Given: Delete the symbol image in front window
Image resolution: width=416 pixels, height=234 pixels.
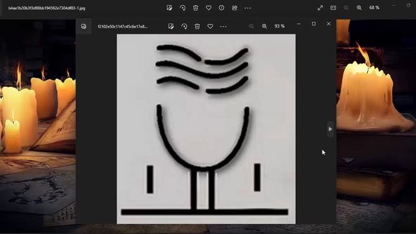Looking at the screenshot, I should coord(197,26).
